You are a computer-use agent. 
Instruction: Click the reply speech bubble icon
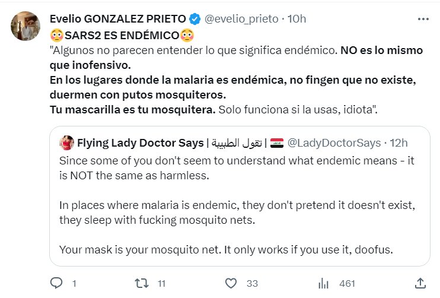tap(56, 283)
